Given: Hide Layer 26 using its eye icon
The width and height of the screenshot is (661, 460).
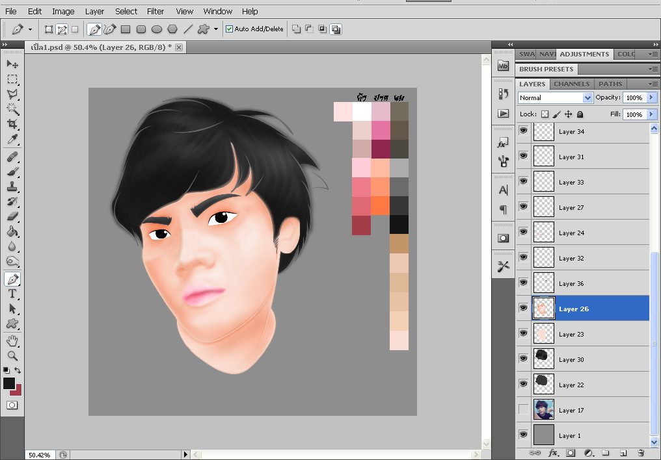Looking at the screenshot, I should click(523, 308).
